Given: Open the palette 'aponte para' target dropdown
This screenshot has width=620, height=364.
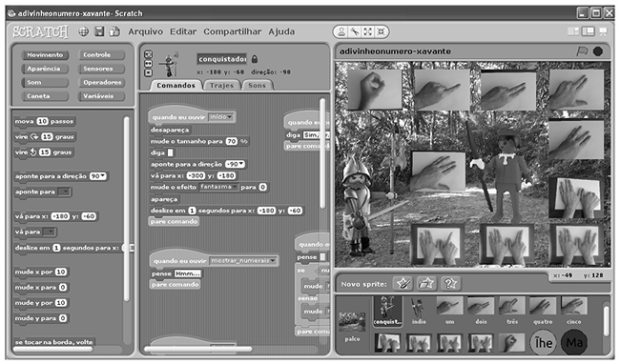Looking at the screenshot, I should [65, 192].
